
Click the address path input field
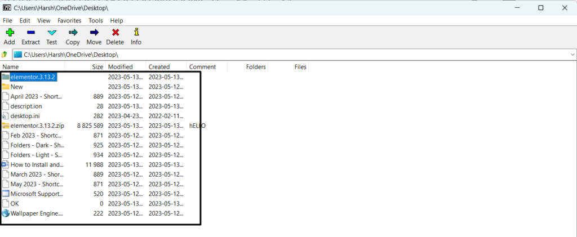pyautogui.click(x=282, y=55)
